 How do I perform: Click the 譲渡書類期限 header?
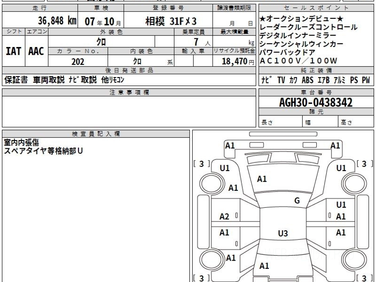click(234, 8)
